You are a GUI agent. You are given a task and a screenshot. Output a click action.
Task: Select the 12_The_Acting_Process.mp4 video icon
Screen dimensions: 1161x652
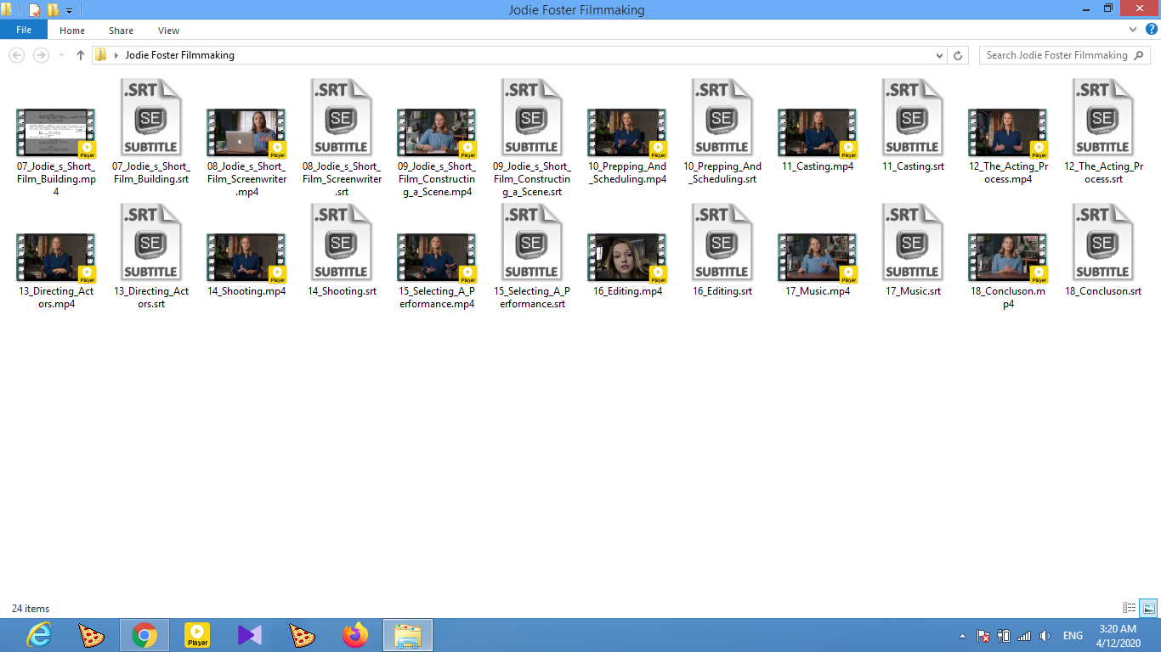tap(1008, 134)
